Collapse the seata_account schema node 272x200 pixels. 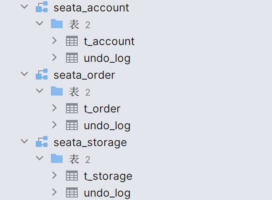[x=24, y=7]
